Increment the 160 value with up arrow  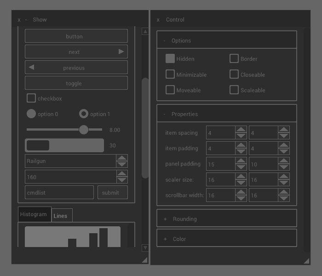[122, 173]
